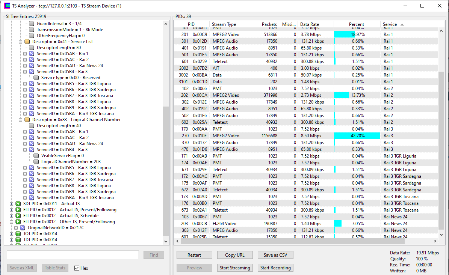Sort PID table by PID column header
This screenshot has height=275, width=449.
[x=191, y=24]
